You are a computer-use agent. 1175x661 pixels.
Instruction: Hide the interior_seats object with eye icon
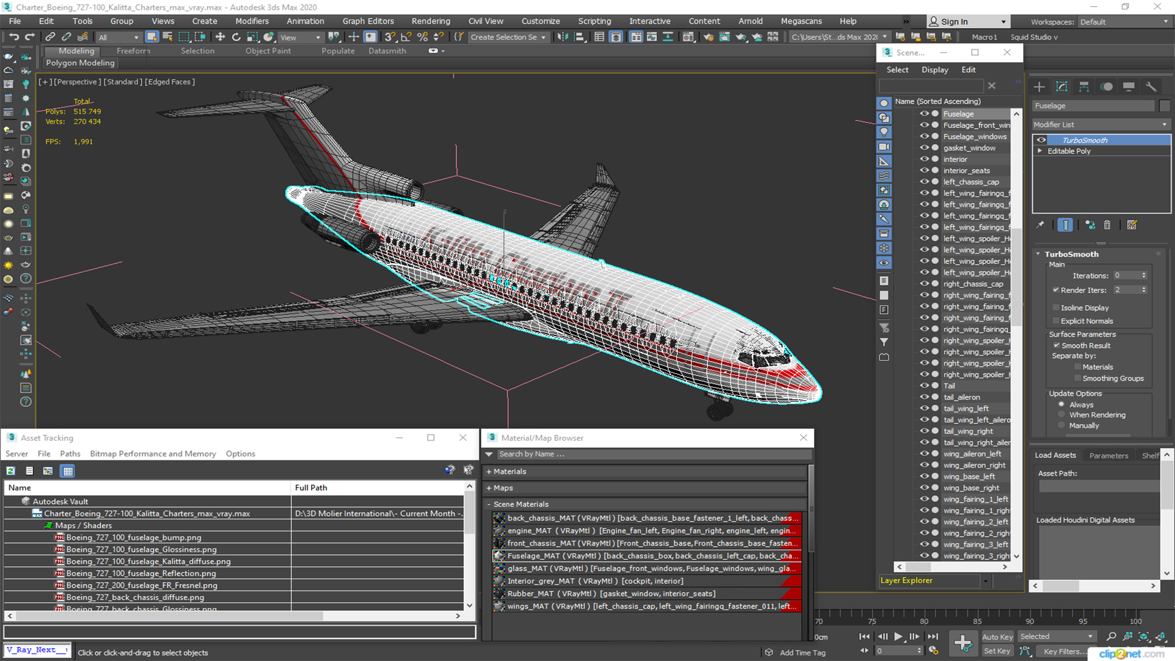924,171
